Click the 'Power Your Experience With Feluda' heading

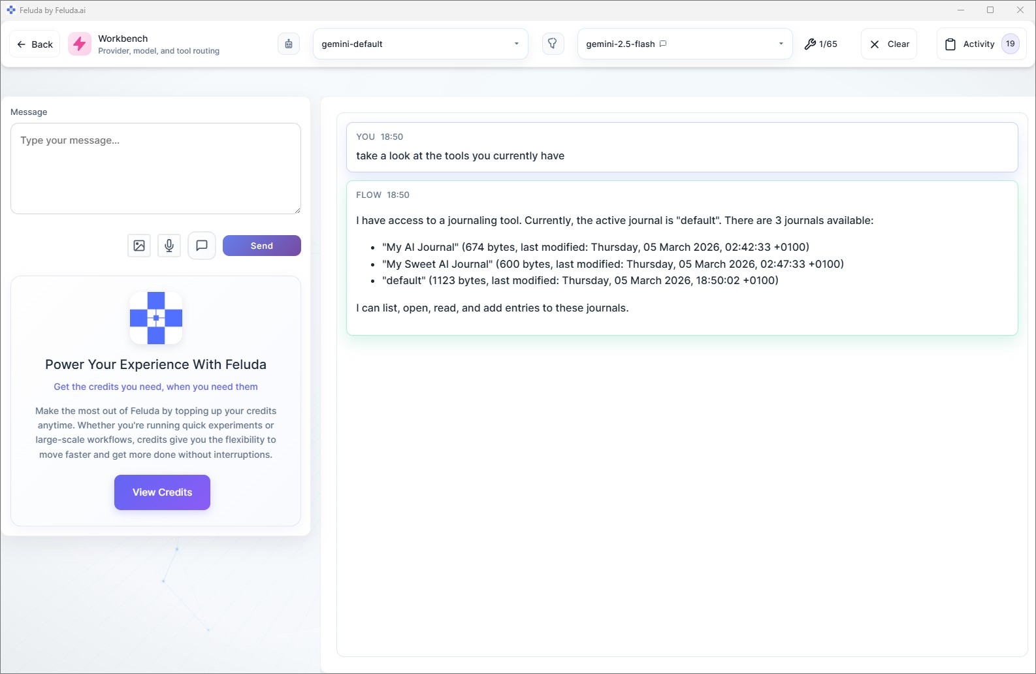coord(155,364)
